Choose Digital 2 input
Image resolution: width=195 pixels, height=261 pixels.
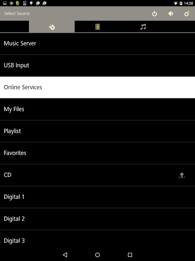(97, 219)
